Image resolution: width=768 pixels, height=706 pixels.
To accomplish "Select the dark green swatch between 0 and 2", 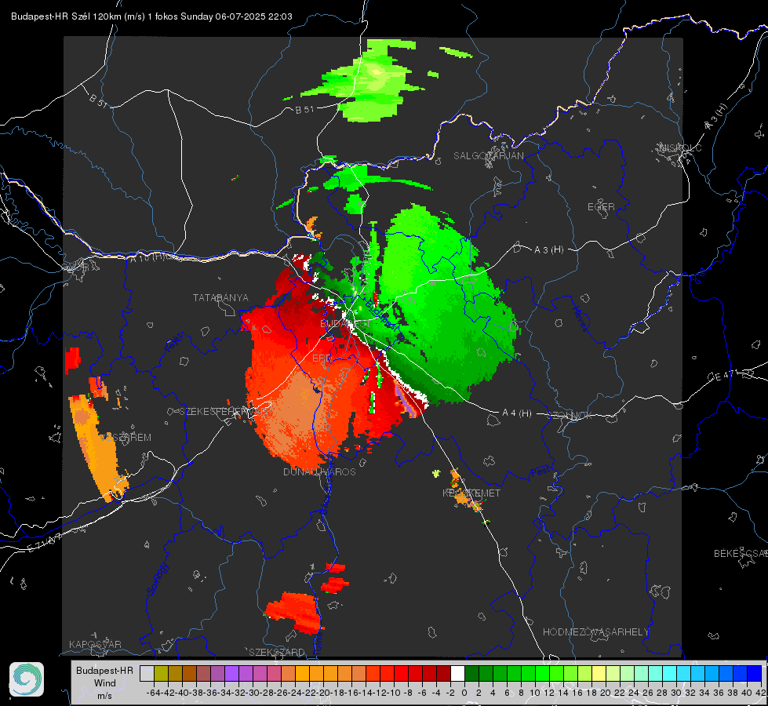I will pyautogui.click(x=471, y=674).
